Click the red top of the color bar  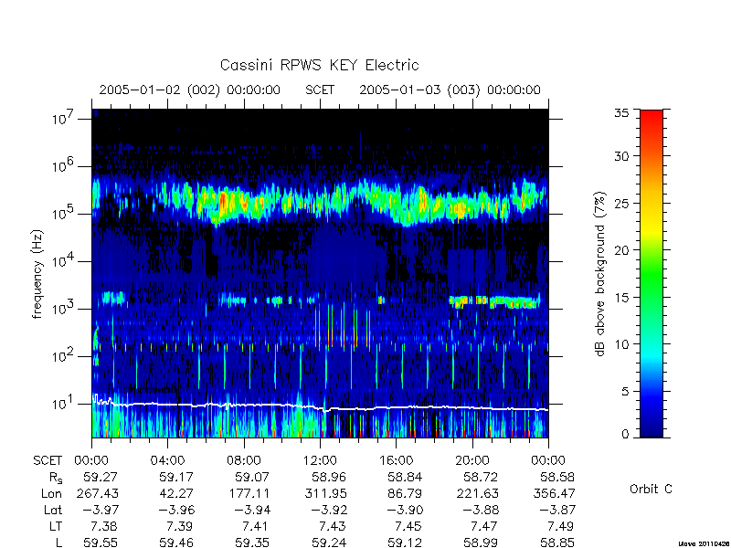pos(652,117)
